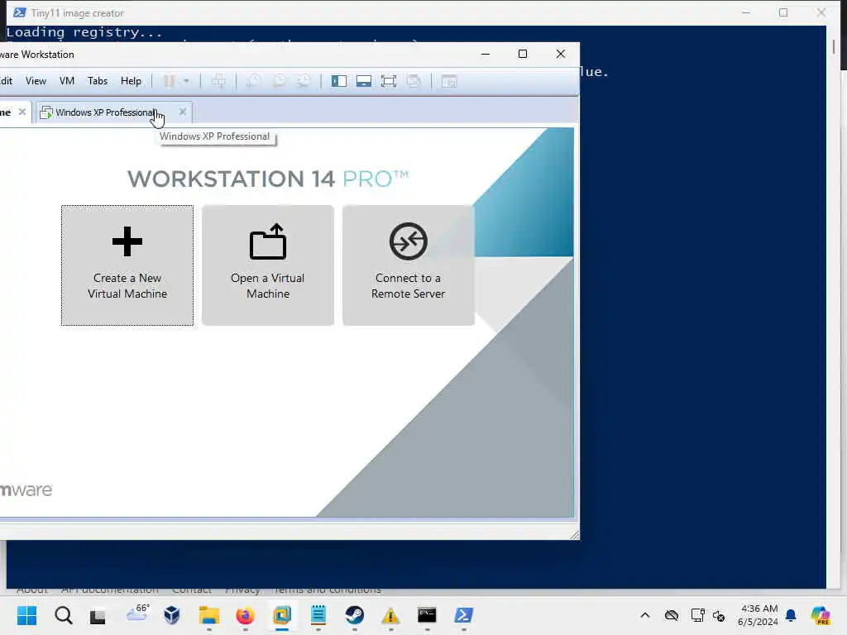847x635 pixels.
Task: Close the Windows XP Professional tab
Action: coord(183,112)
